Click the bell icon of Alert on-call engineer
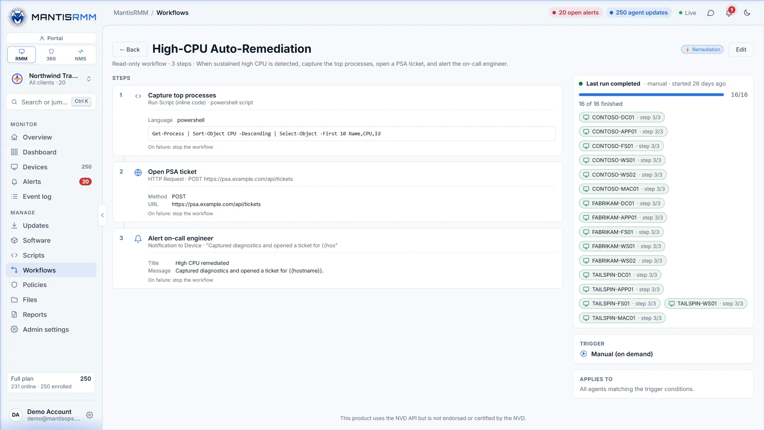The height and width of the screenshot is (430, 764). point(138,239)
